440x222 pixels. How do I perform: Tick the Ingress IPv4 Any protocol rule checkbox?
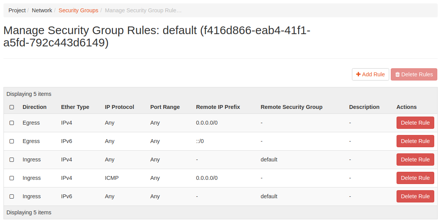point(12,160)
